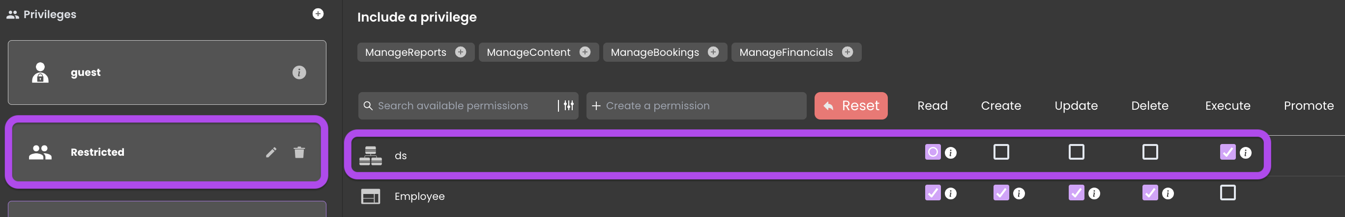Viewport: 1345px width, 217px height.
Task: Open search filter sliders icon
Action: point(569,106)
